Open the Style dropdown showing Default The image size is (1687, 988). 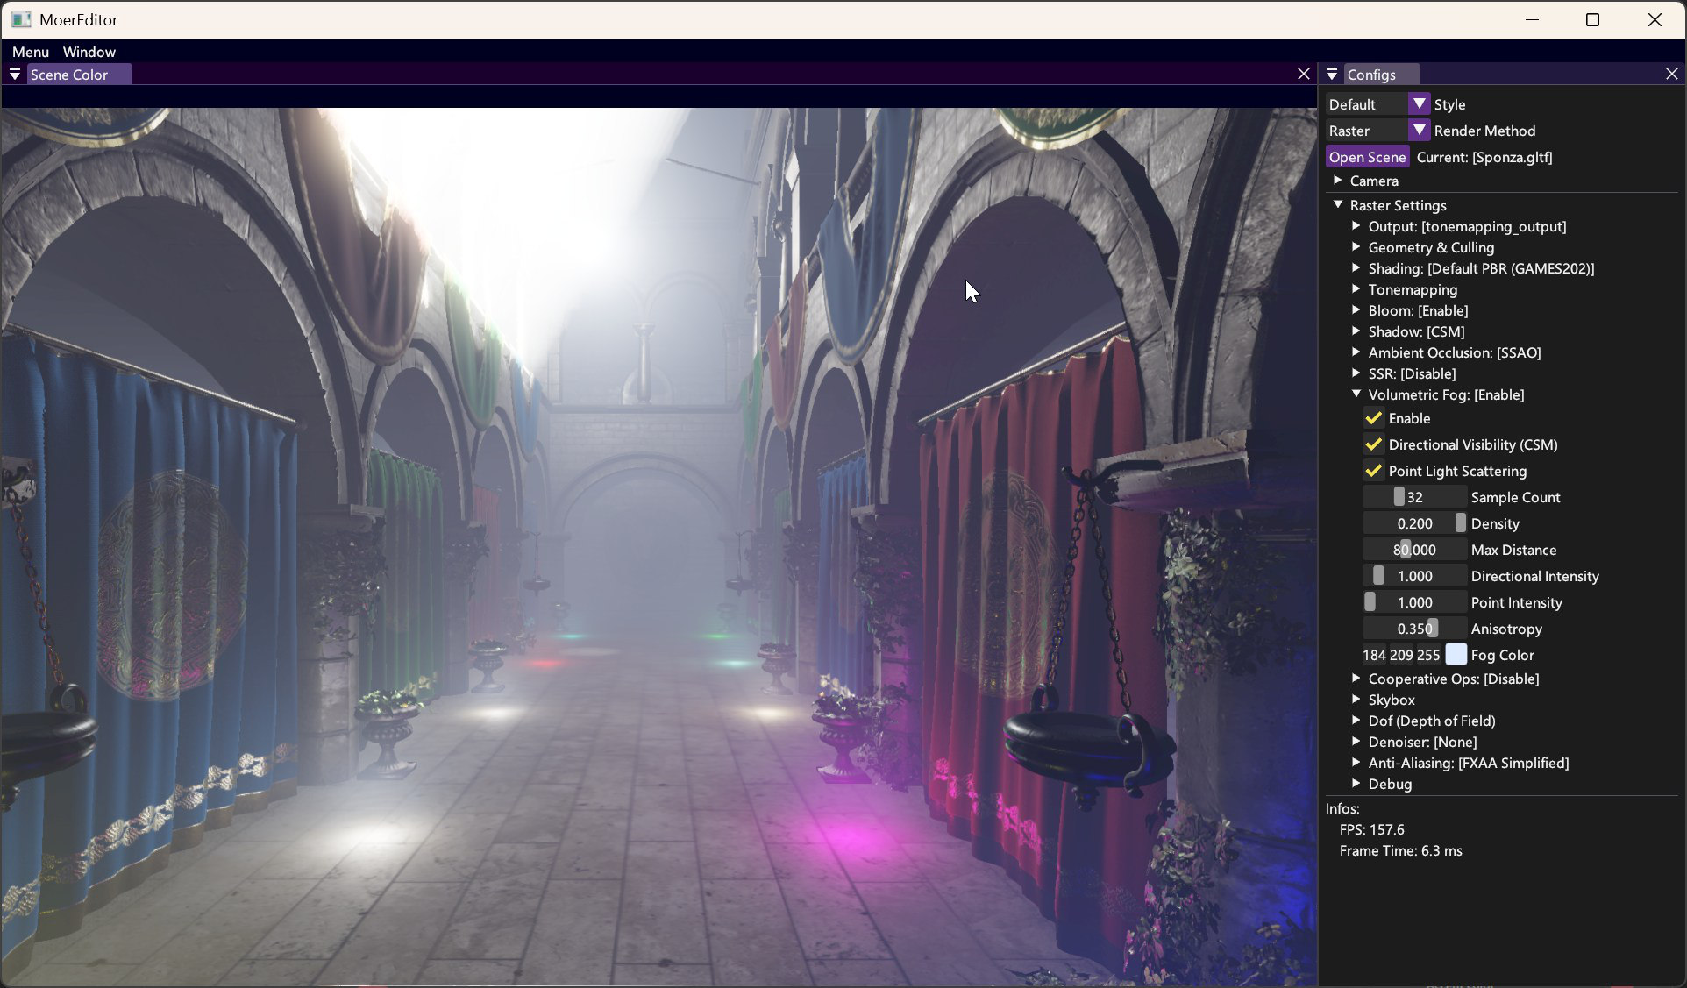(x=1377, y=104)
